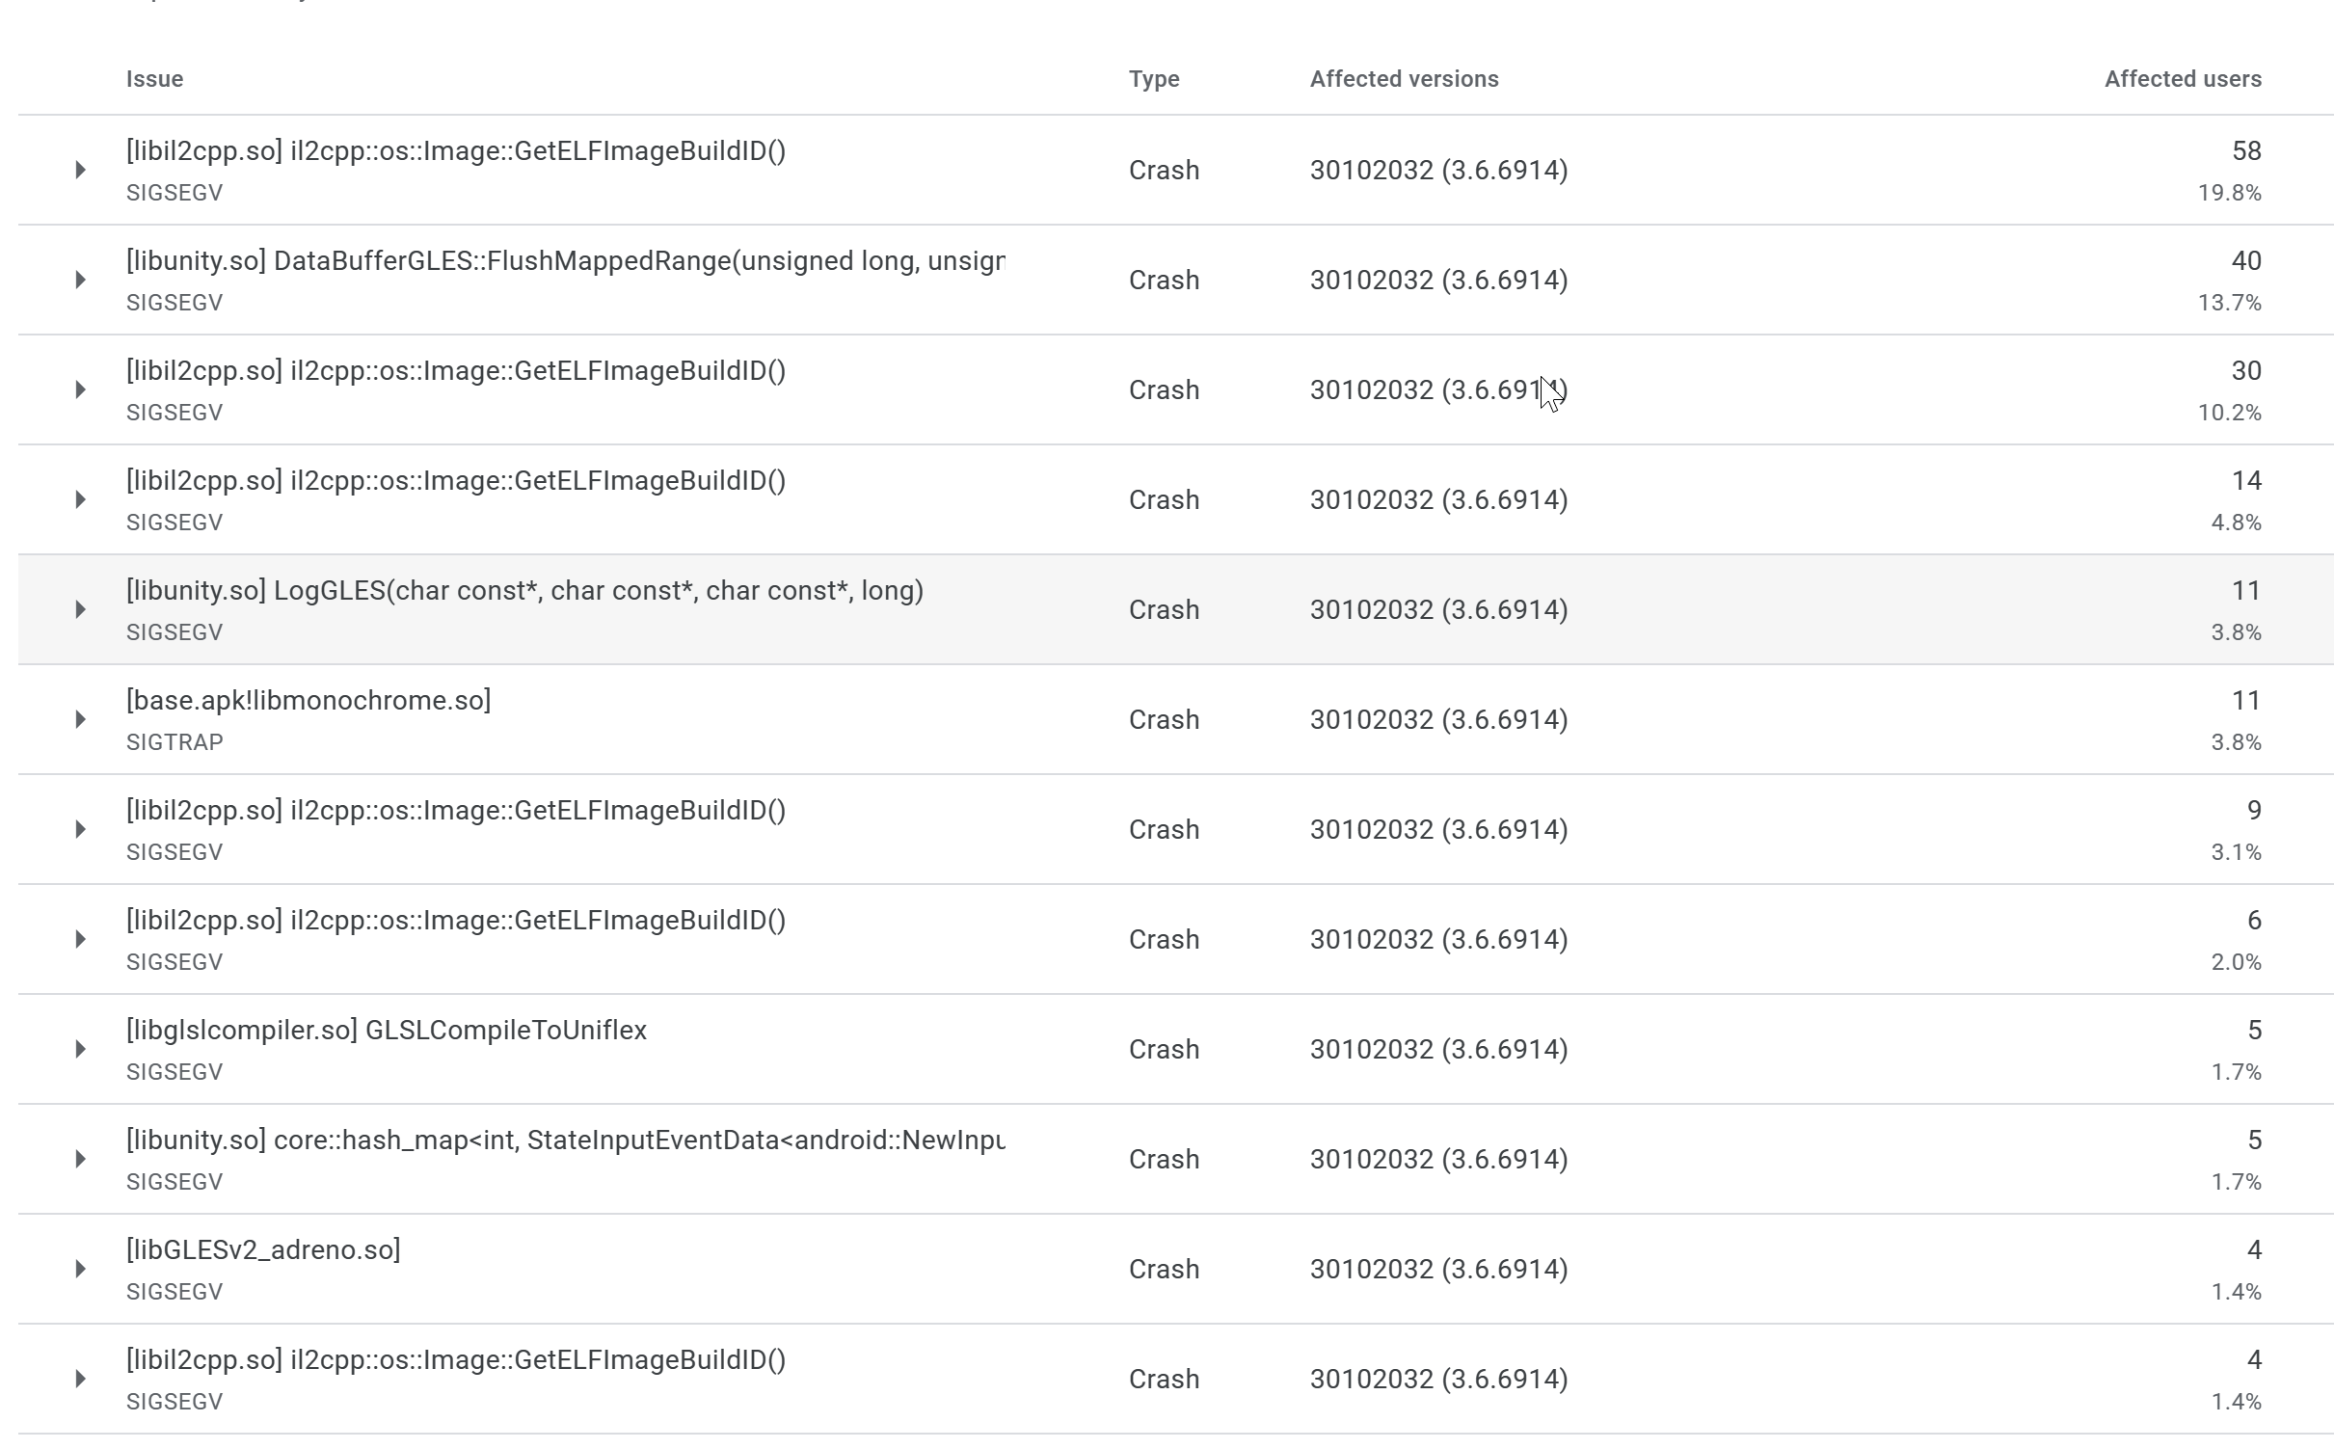
Task: Expand the DataBufferGLES::FlushMappedRange issue row
Action: click(x=80, y=280)
